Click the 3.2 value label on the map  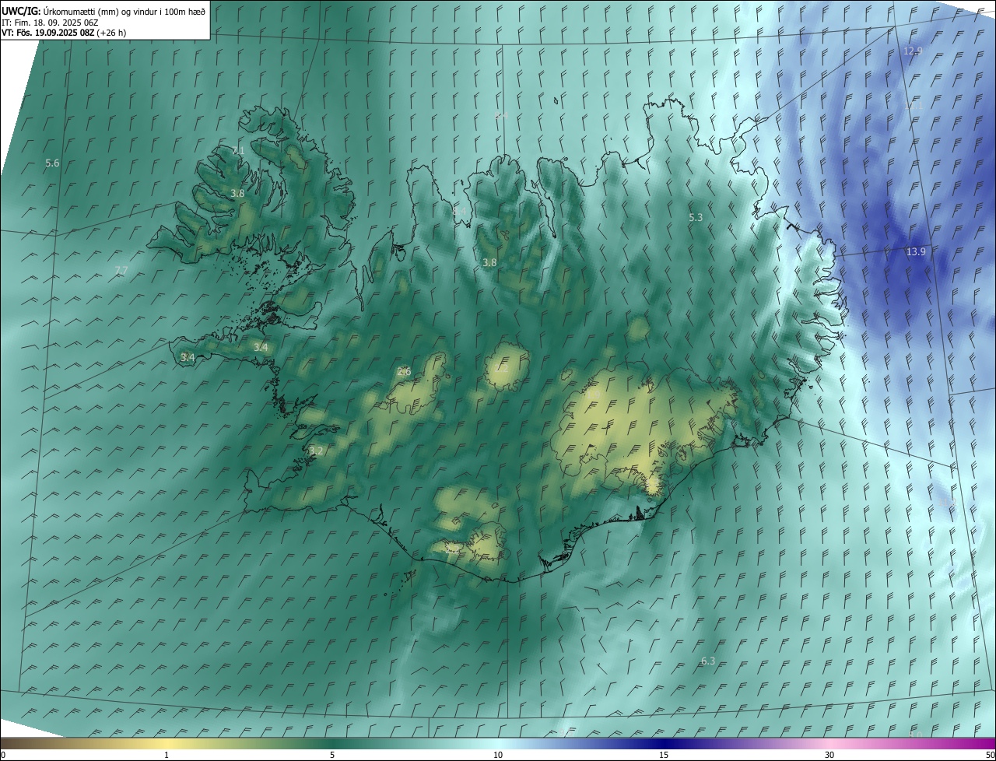click(316, 451)
